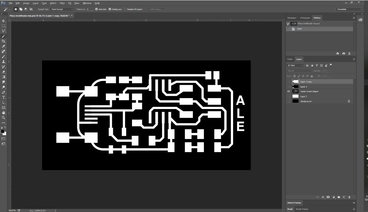The width and height of the screenshot is (368, 212).
Task: Open the Layers panel menu
Action: [x=354, y=59]
